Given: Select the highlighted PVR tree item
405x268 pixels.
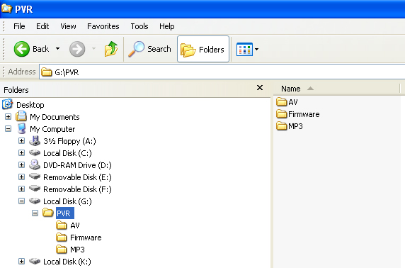Looking at the screenshot, I should pyautogui.click(x=65, y=213).
